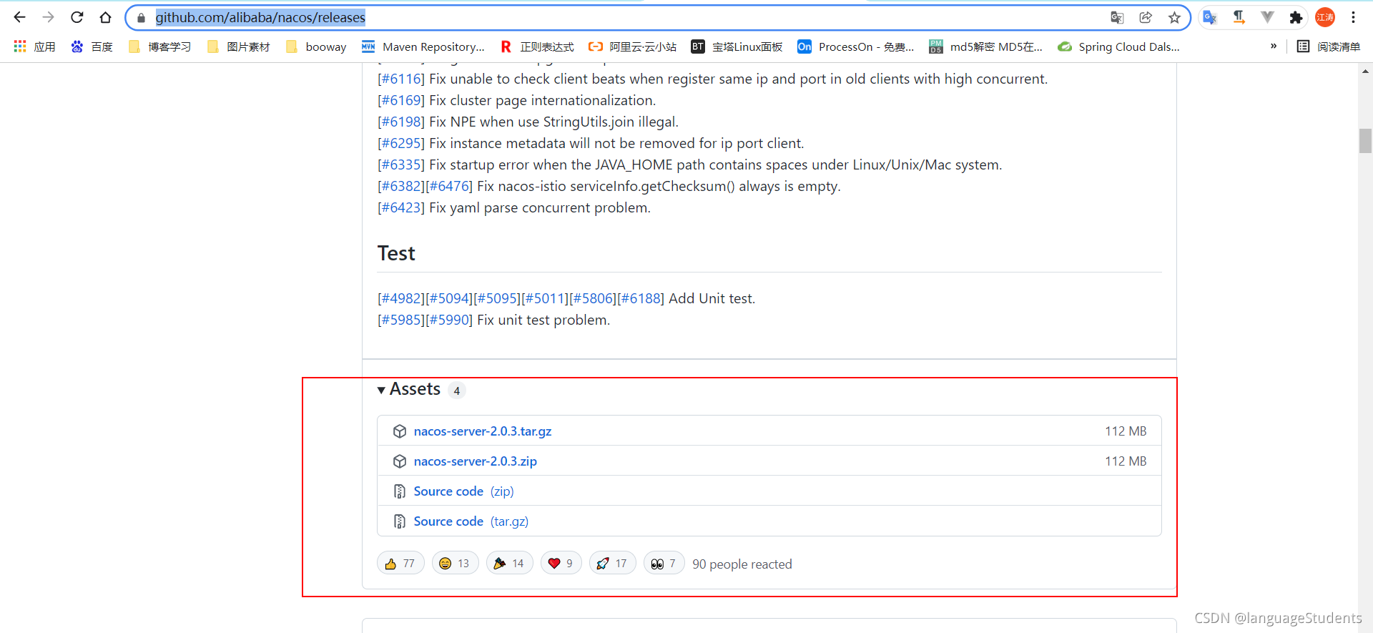Viewport: 1373px width, 633px height.
Task: Open issue #6476 link
Action: 449,186
